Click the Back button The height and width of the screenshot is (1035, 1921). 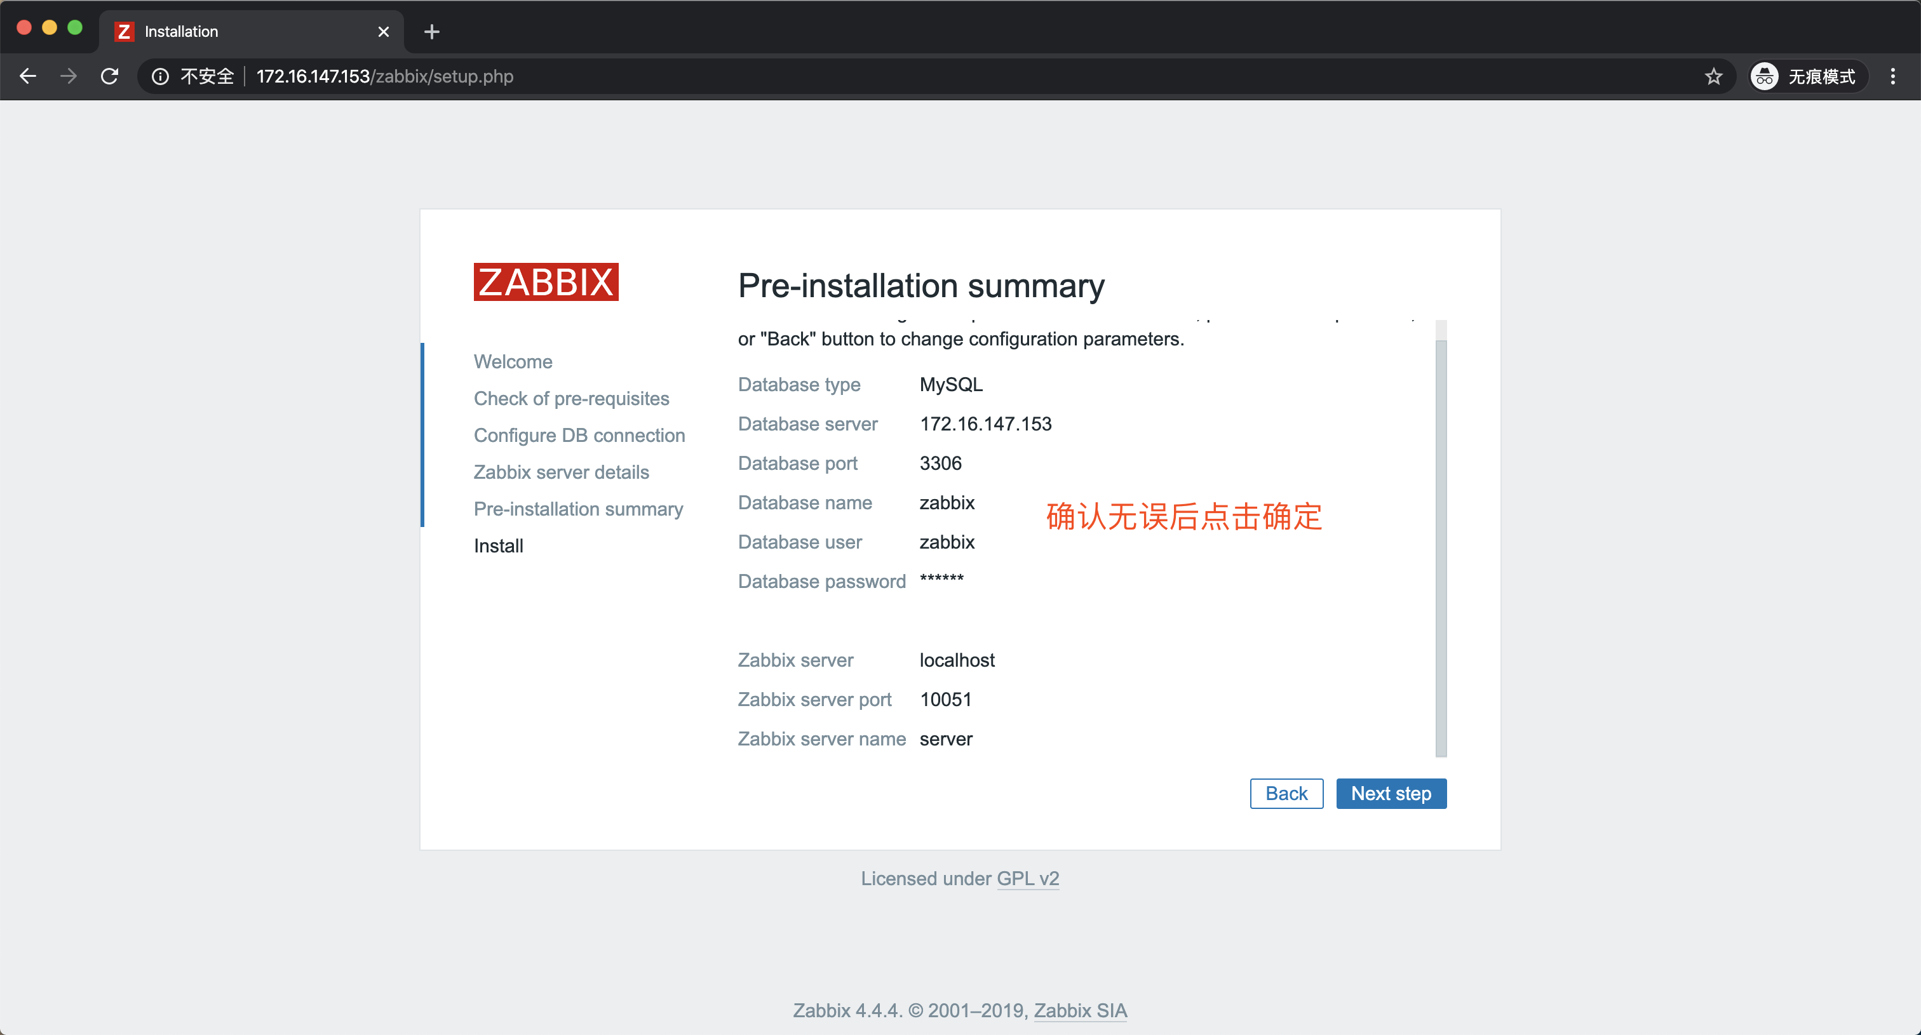[1286, 793]
